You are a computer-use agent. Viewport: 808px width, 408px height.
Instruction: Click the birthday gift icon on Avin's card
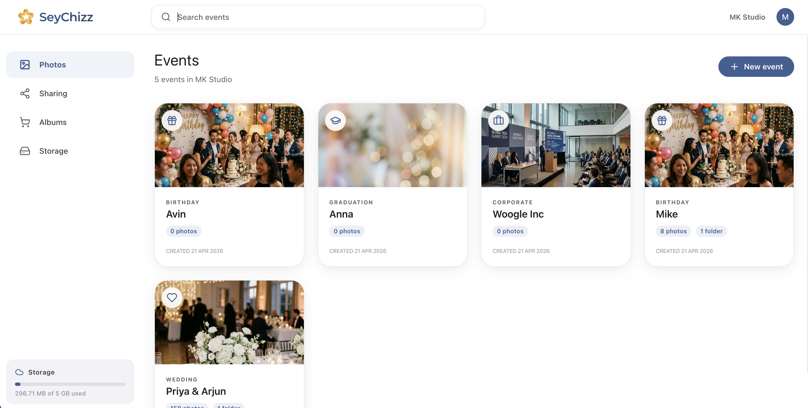point(172,120)
